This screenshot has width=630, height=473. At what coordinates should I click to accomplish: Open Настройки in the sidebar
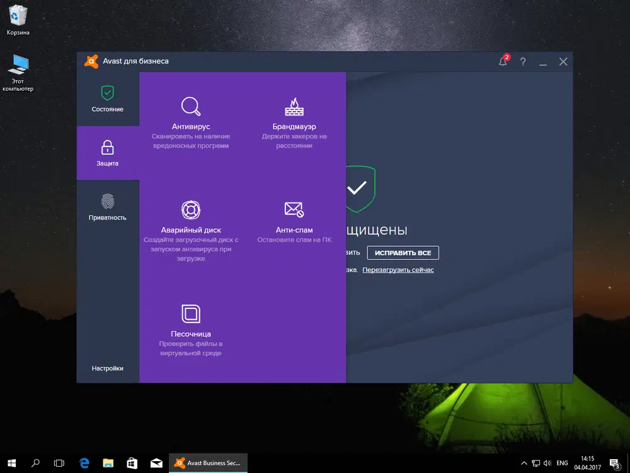click(x=108, y=368)
